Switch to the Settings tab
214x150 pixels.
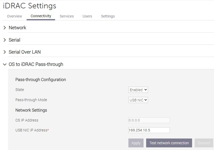[108, 16]
